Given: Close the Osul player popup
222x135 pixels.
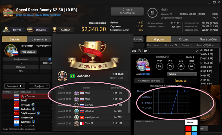Looking at the screenshot, I should pyautogui.click(x=197, y=51).
